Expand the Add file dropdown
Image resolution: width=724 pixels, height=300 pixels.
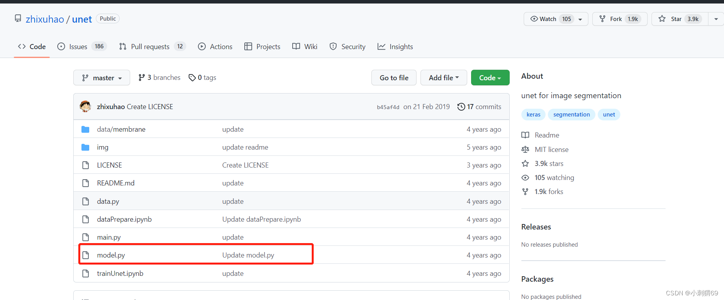[444, 78]
